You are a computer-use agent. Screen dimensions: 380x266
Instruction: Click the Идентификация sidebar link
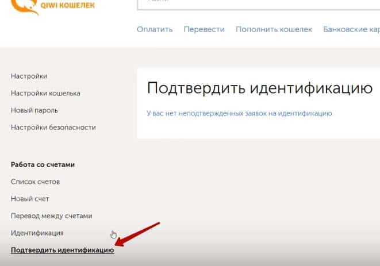37,233
